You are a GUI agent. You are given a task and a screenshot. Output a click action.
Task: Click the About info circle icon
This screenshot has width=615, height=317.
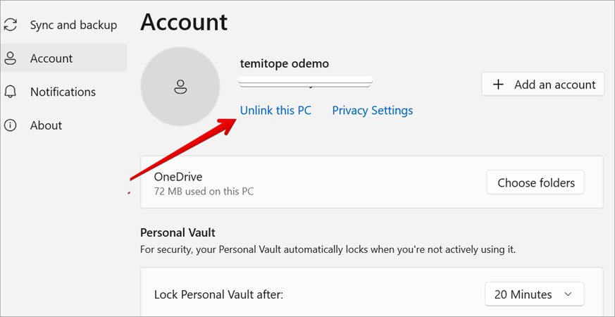11,125
